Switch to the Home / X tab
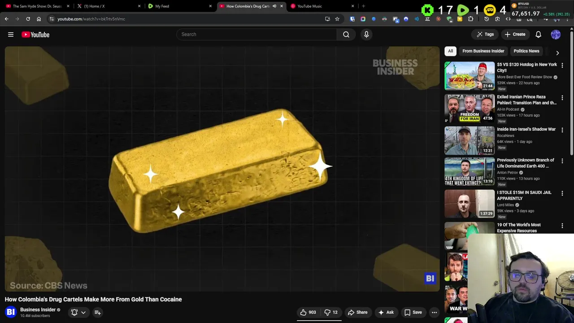 coord(108,6)
